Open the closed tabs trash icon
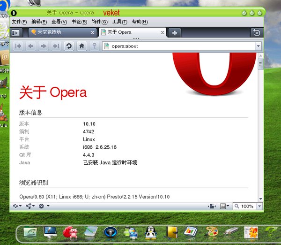Viewport: 281px width, 245px height. (x=256, y=32)
